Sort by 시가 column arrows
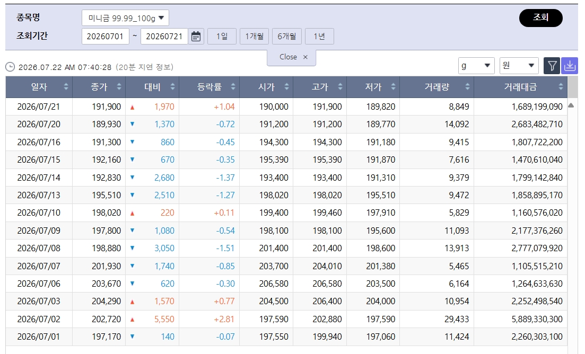This screenshot has width=585, height=354. point(286,87)
